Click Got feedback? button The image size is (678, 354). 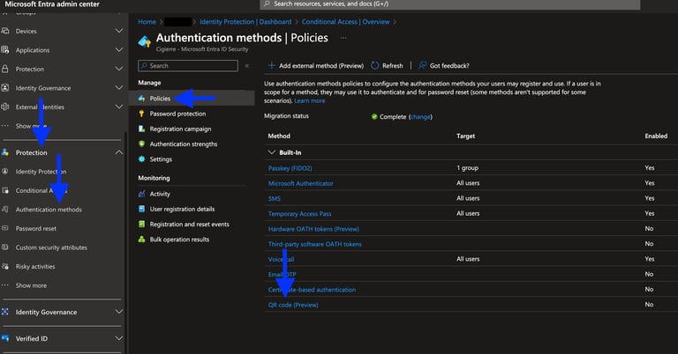(444, 65)
